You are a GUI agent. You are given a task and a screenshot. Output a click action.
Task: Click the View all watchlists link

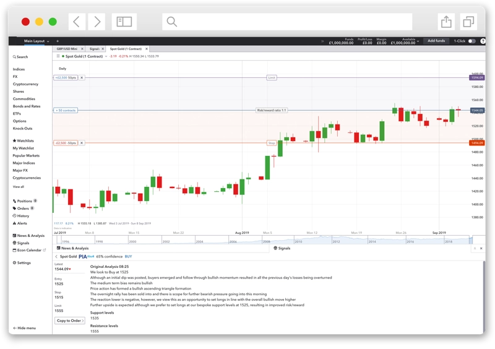[x=18, y=187]
